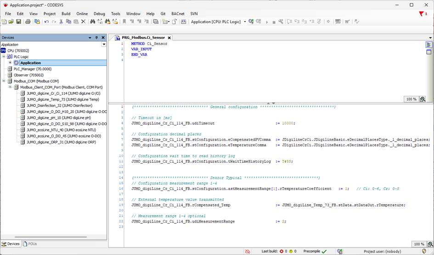Close the Devices panel
Screen dimensions: 434x255
click(x=103, y=38)
